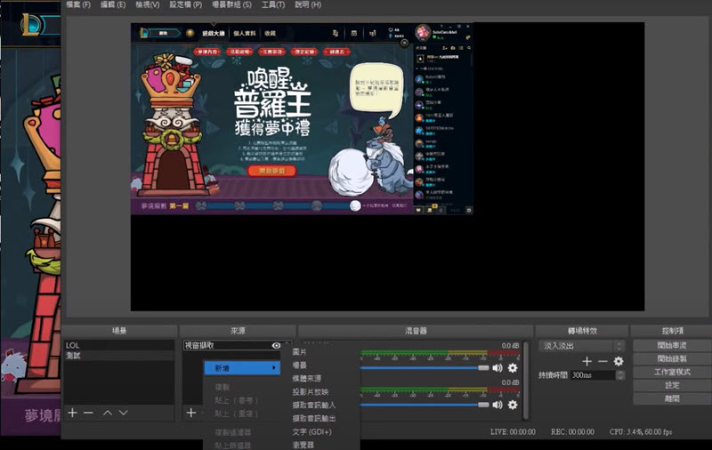Choose 擷取音訊輸出 from the add source submenu
712x450 pixels.
314,418
